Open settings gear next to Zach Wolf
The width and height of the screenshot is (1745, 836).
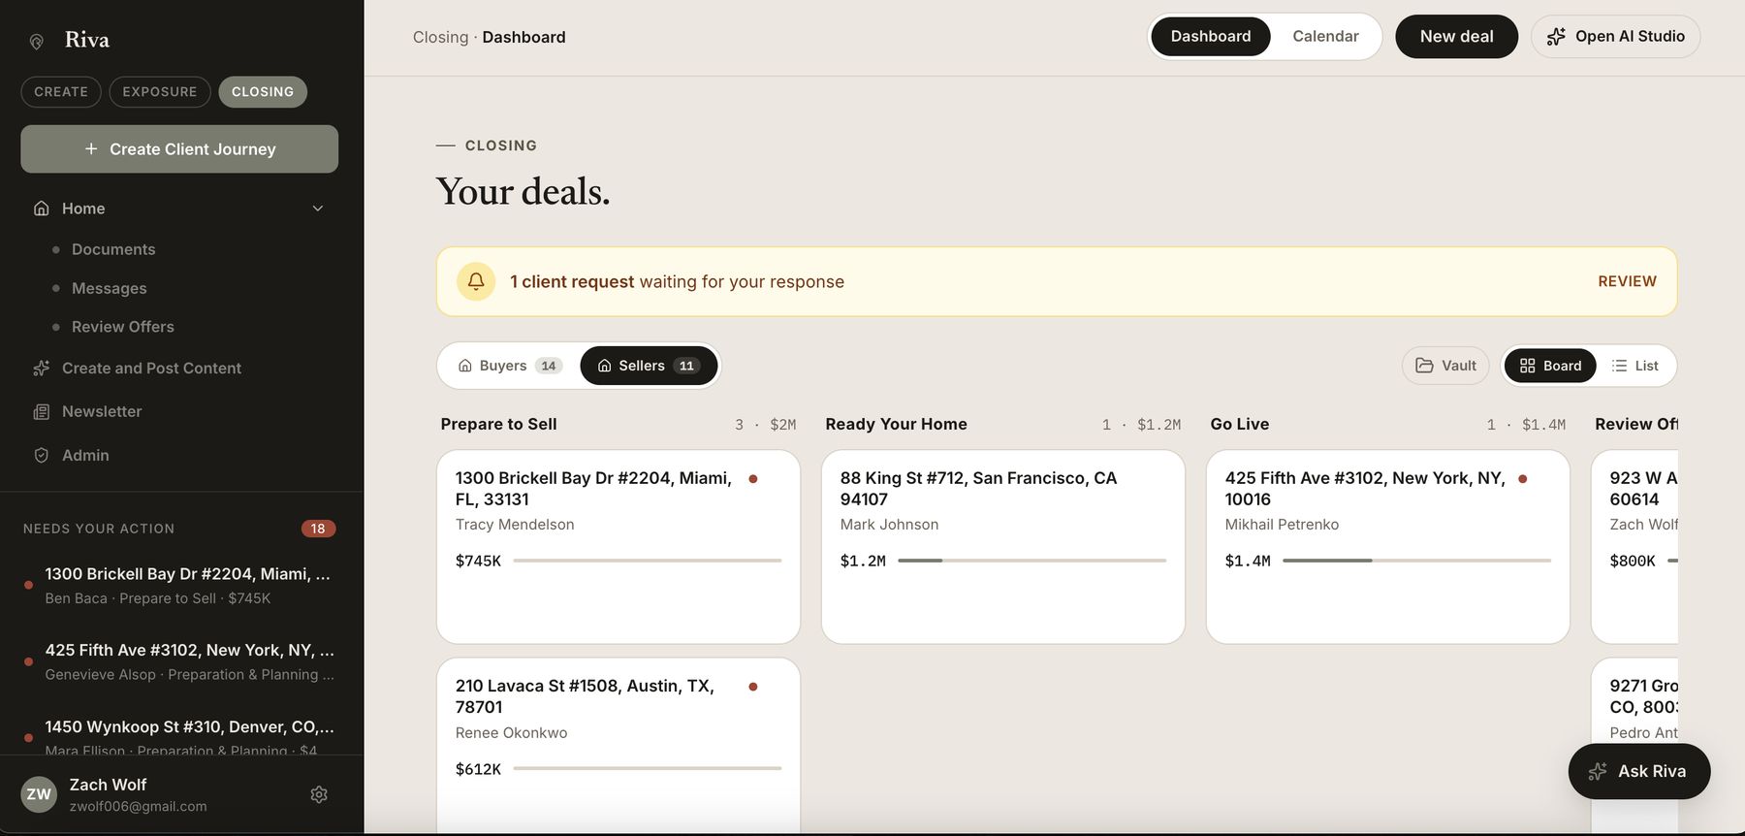tap(319, 794)
